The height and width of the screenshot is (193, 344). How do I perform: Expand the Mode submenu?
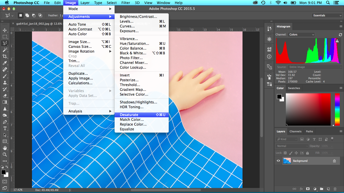click(x=89, y=9)
